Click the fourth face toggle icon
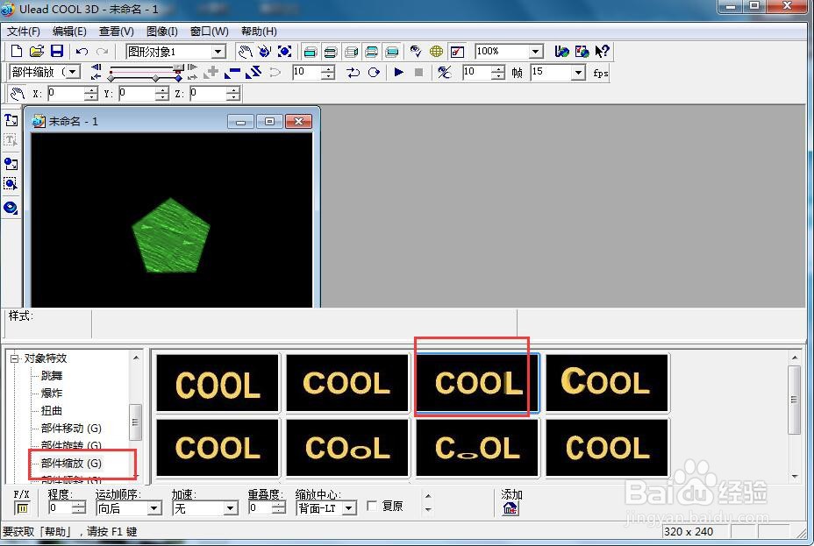Screen dimensions: 814x546 (371, 52)
